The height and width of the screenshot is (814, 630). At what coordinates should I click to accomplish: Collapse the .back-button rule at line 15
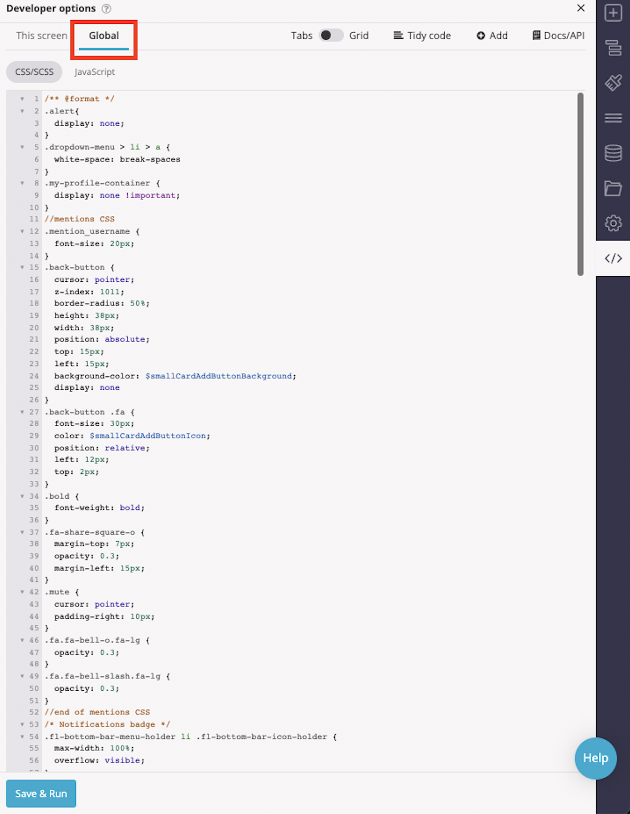[x=22, y=267]
